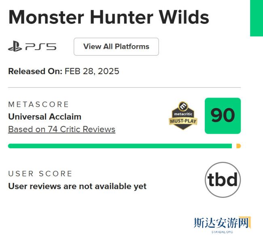The height and width of the screenshot is (235, 263).
Task: Click the MUST-PLAY banner text on badge
Action: pos(183,121)
